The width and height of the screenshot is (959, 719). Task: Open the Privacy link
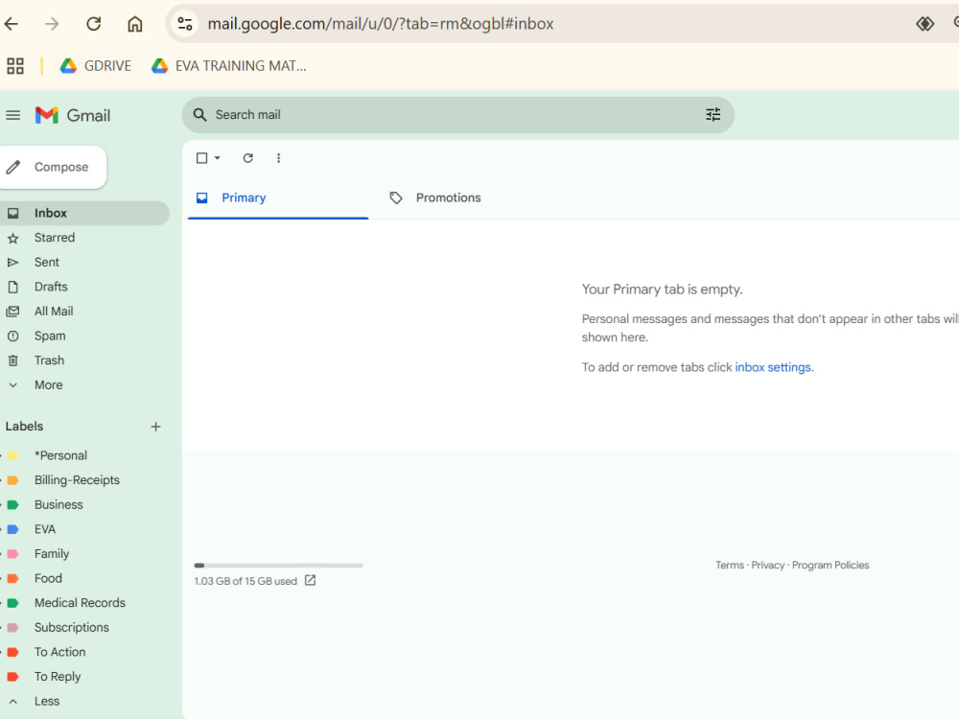[767, 565]
